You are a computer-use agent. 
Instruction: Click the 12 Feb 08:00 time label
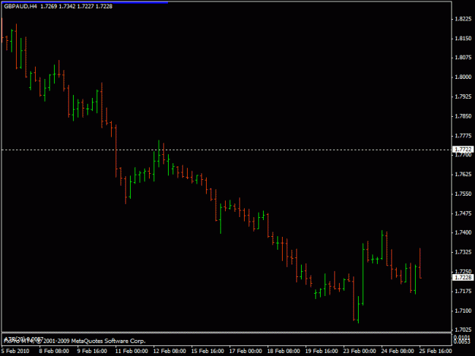[x=169, y=351]
